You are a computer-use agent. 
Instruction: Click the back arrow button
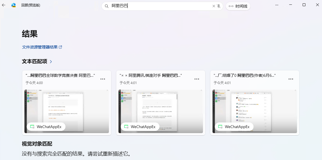coord(4,5)
